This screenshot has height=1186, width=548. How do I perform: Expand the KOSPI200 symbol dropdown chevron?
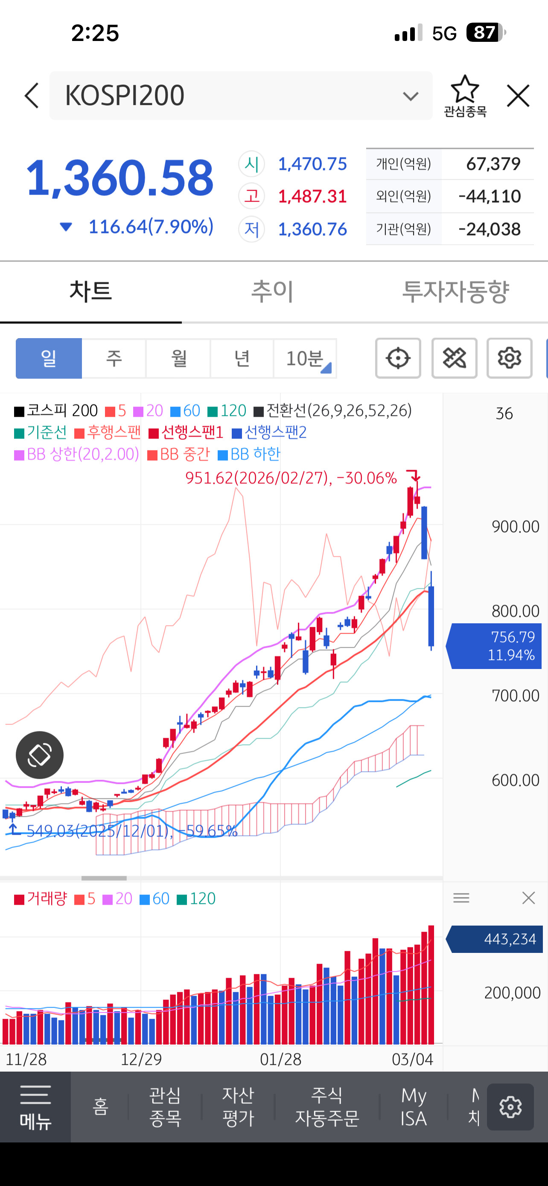(411, 96)
